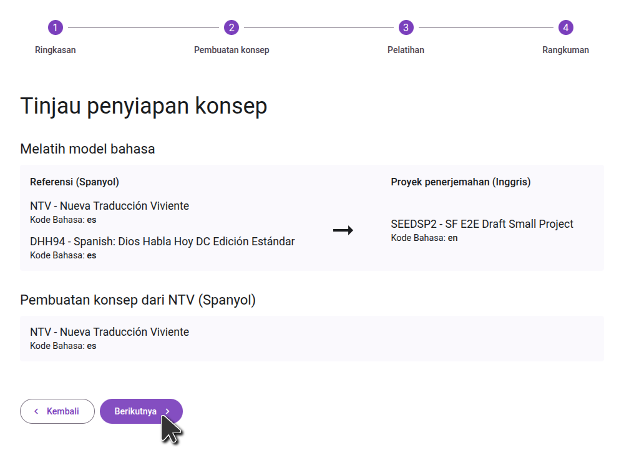Click the Proyek penerjemahan (Inggris) column header
The image size is (624, 450).
click(461, 182)
